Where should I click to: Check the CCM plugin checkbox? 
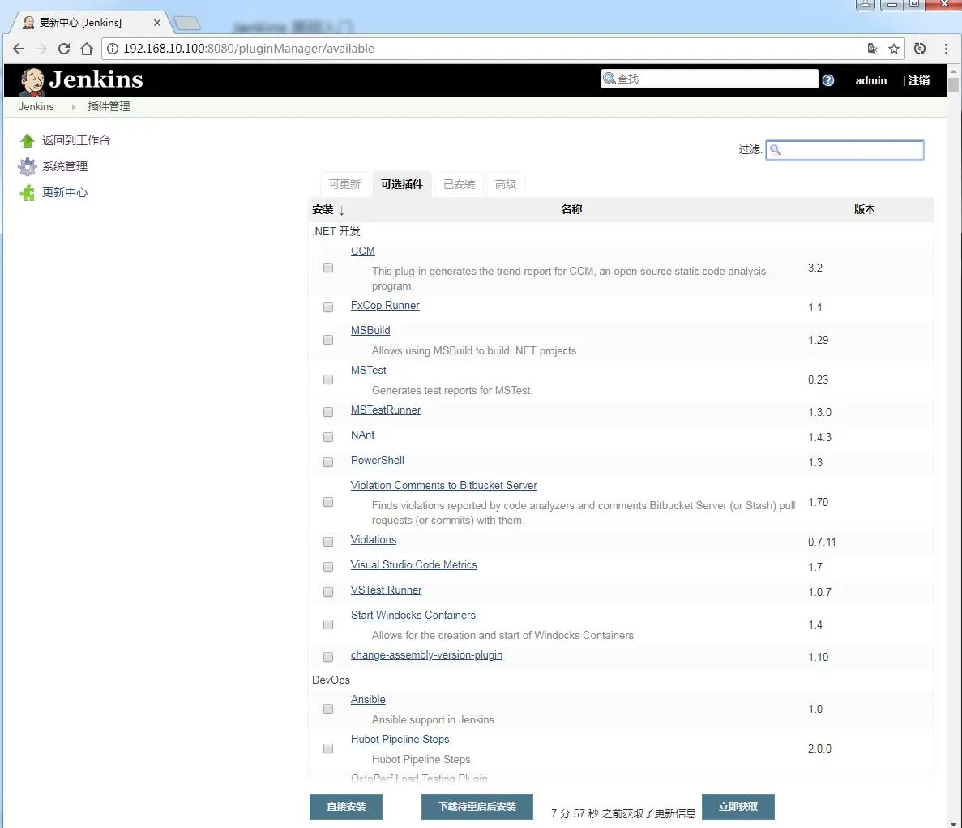coord(328,268)
